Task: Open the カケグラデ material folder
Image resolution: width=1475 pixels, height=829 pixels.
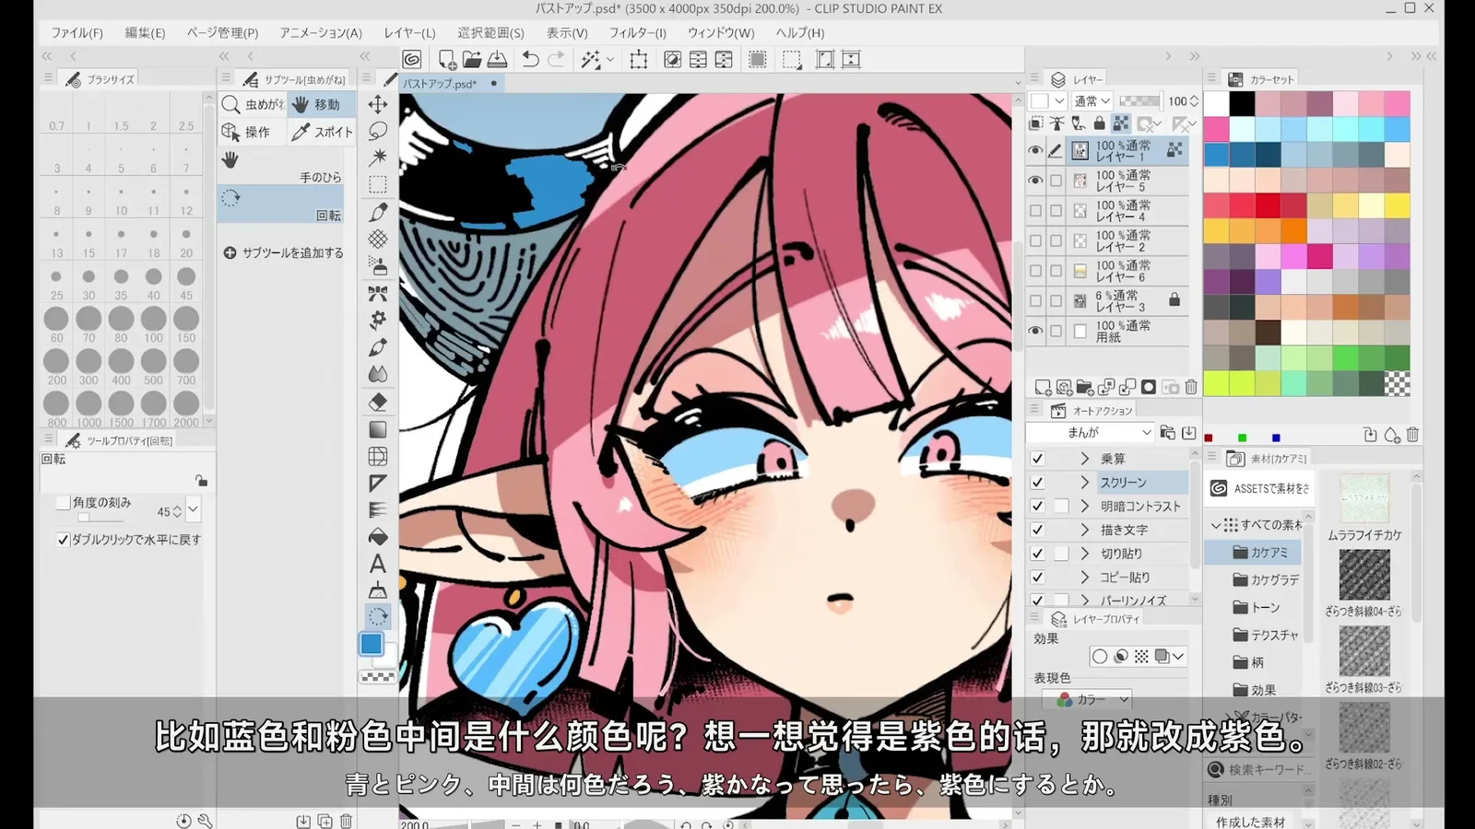Action: [1266, 580]
